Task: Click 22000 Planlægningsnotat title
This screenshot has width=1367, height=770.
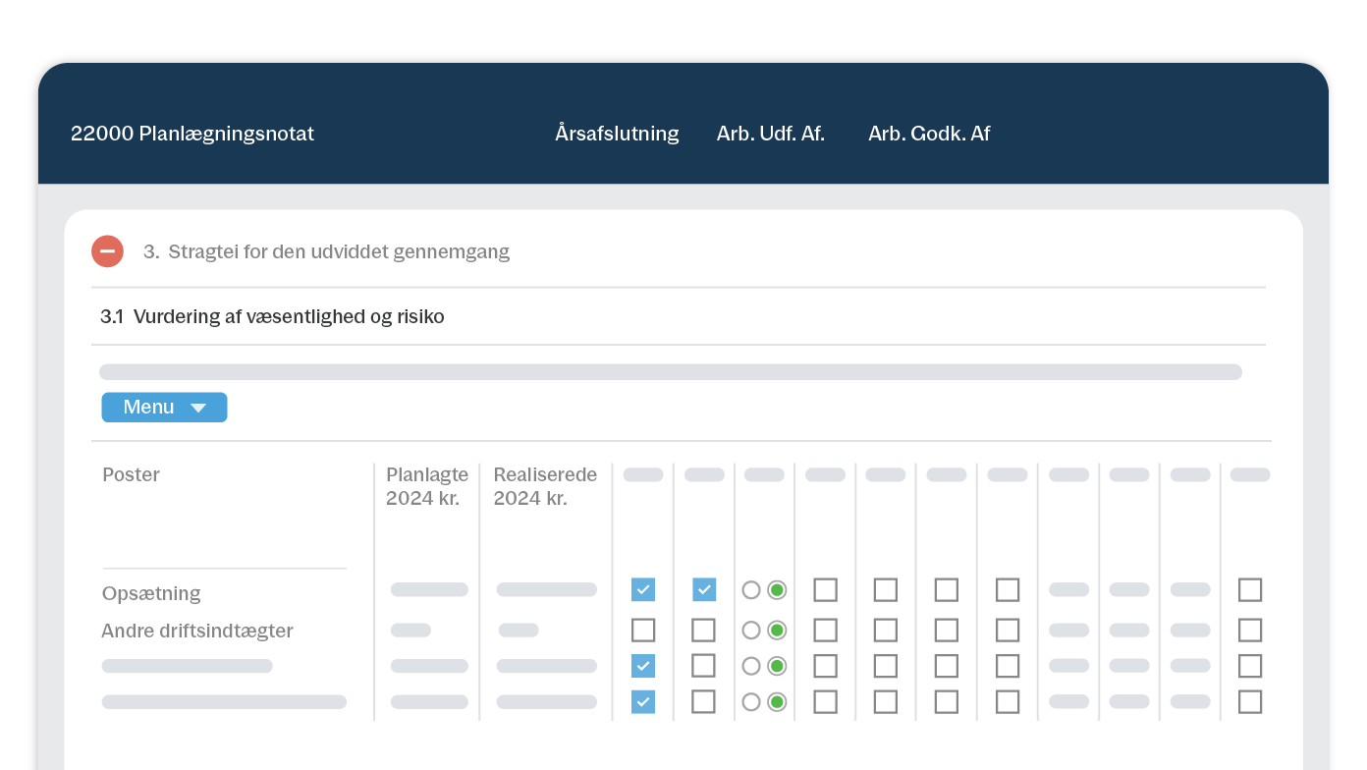Action: [192, 134]
